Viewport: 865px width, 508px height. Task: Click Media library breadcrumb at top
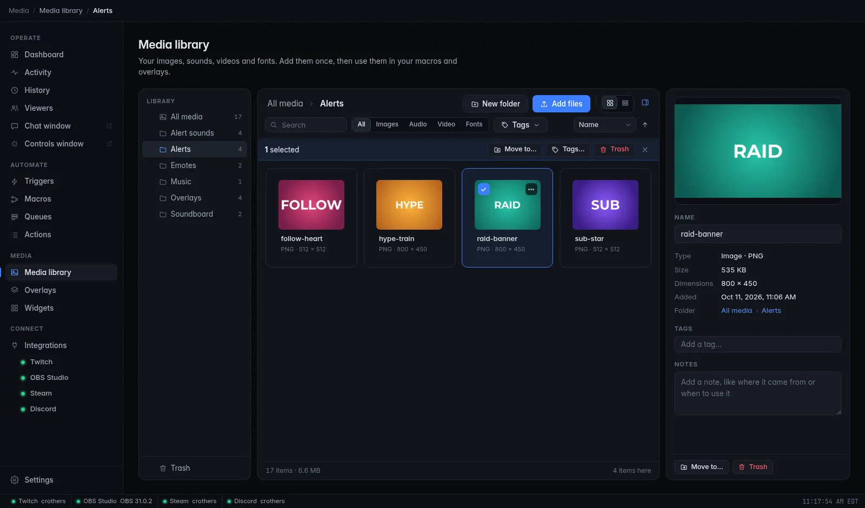61,11
